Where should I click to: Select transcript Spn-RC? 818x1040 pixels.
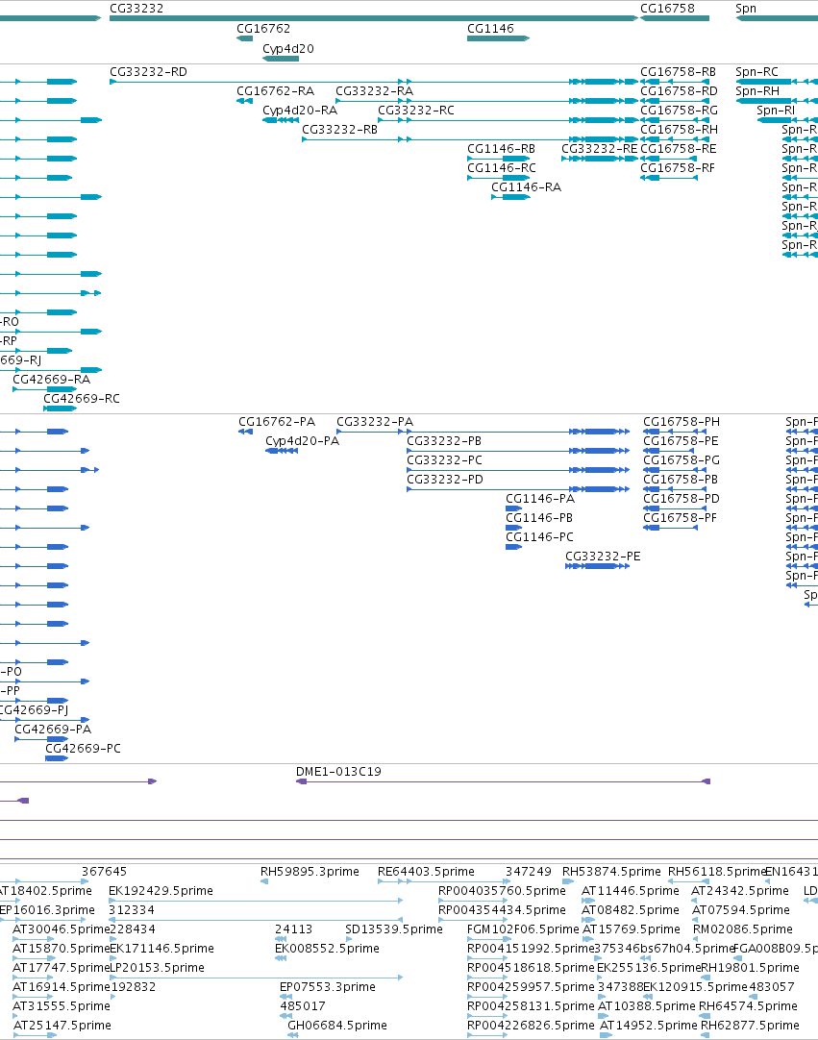(x=777, y=82)
